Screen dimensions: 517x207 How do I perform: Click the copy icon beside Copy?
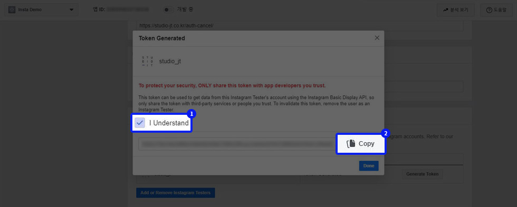tap(351, 144)
